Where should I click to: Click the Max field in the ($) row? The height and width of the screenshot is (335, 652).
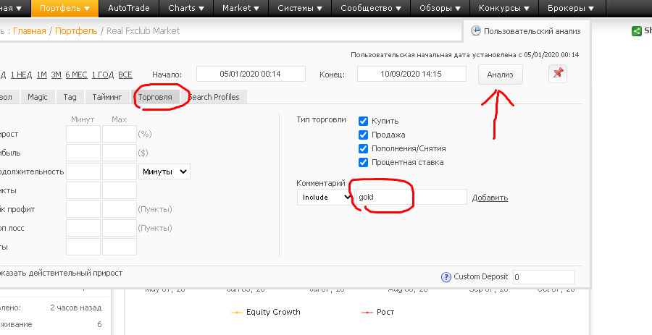pos(120,153)
